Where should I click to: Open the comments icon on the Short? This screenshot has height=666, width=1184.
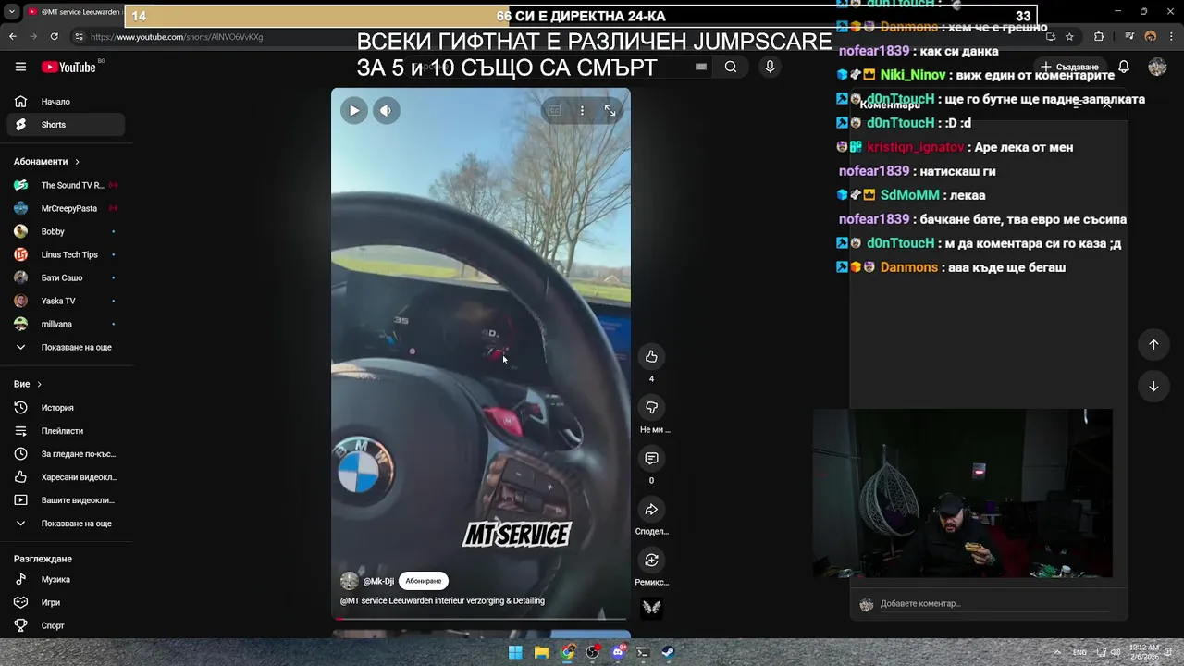click(651, 459)
